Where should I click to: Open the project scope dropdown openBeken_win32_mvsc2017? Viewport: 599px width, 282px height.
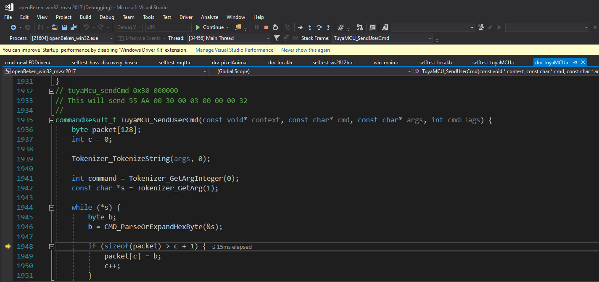105,71
